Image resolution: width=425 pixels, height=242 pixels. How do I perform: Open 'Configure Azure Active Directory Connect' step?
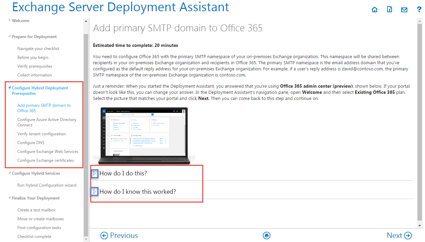click(47, 122)
